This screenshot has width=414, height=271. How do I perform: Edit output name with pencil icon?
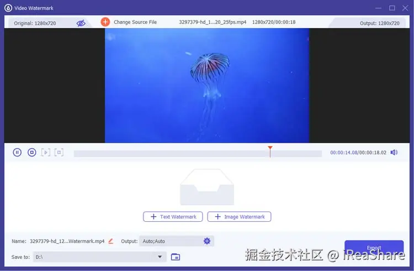(110, 241)
